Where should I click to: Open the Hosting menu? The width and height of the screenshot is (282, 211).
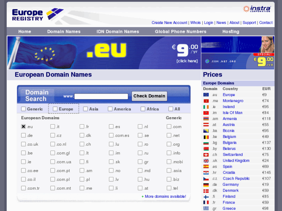pyautogui.click(x=231, y=32)
